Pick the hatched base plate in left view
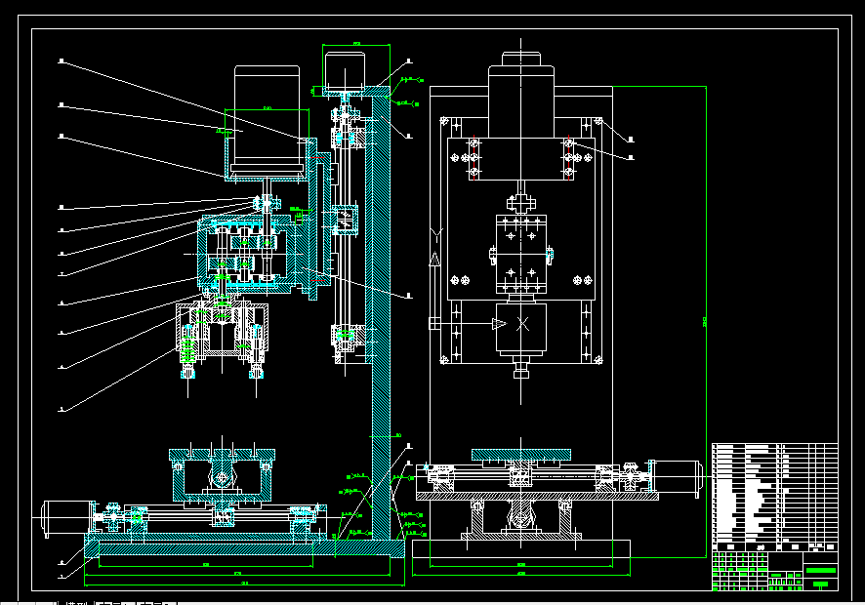 pyautogui.click(x=244, y=548)
